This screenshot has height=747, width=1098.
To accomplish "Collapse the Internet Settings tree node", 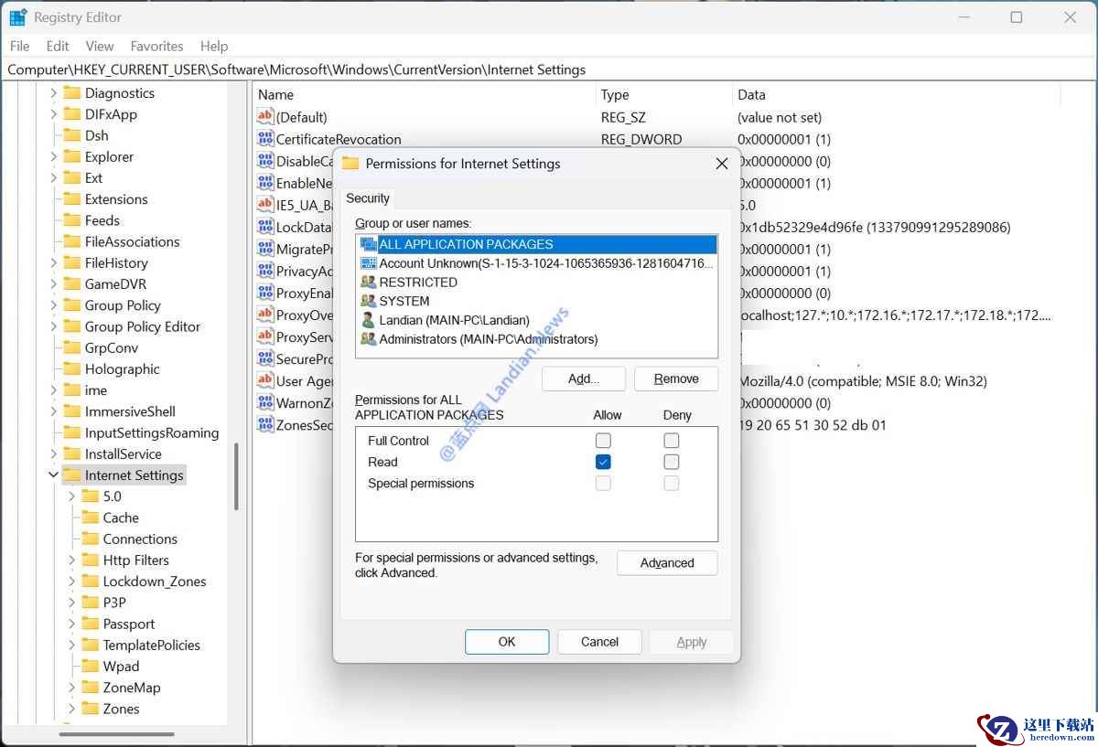I will [x=53, y=475].
